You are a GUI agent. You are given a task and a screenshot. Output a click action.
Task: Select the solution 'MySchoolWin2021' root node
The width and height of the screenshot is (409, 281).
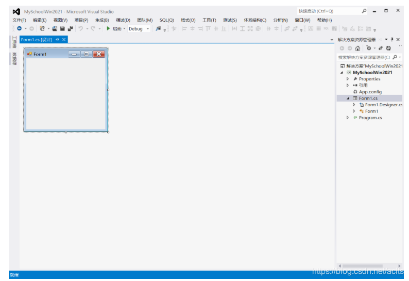coord(374,66)
